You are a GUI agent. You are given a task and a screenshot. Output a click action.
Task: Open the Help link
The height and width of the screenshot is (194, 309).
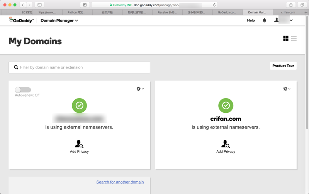pyautogui.click(x=251, y=20)
